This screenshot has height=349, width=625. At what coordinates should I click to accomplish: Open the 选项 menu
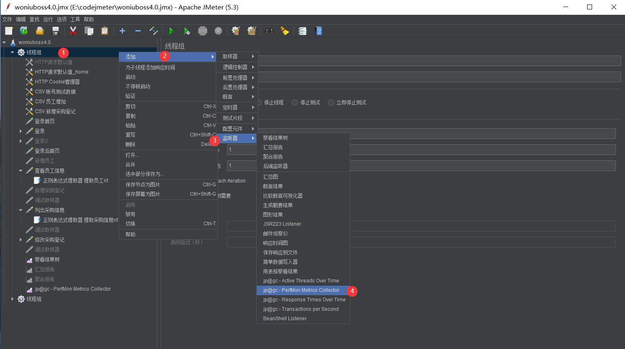(61, 19)
